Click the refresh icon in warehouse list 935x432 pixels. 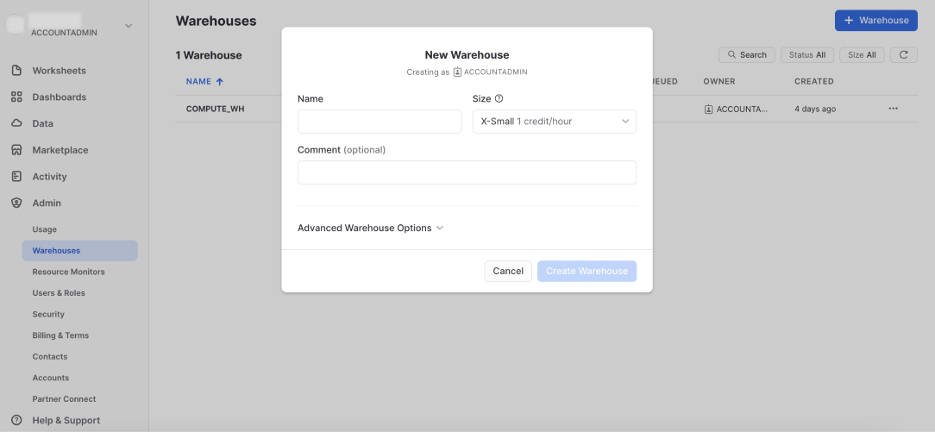(903, 55)
